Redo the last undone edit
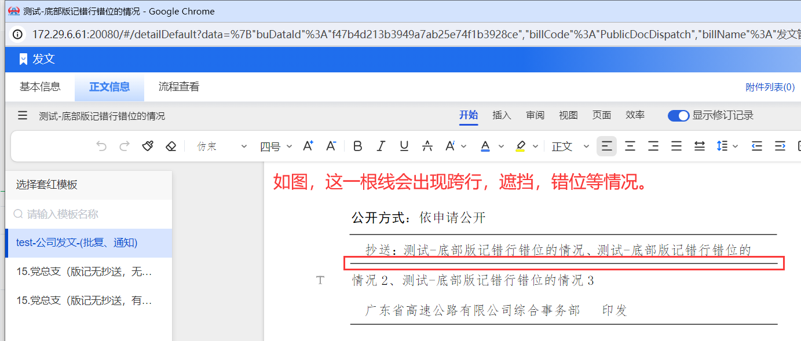This screenshot has width=801, height=341. pyautogui.click(x=124, y=146)
